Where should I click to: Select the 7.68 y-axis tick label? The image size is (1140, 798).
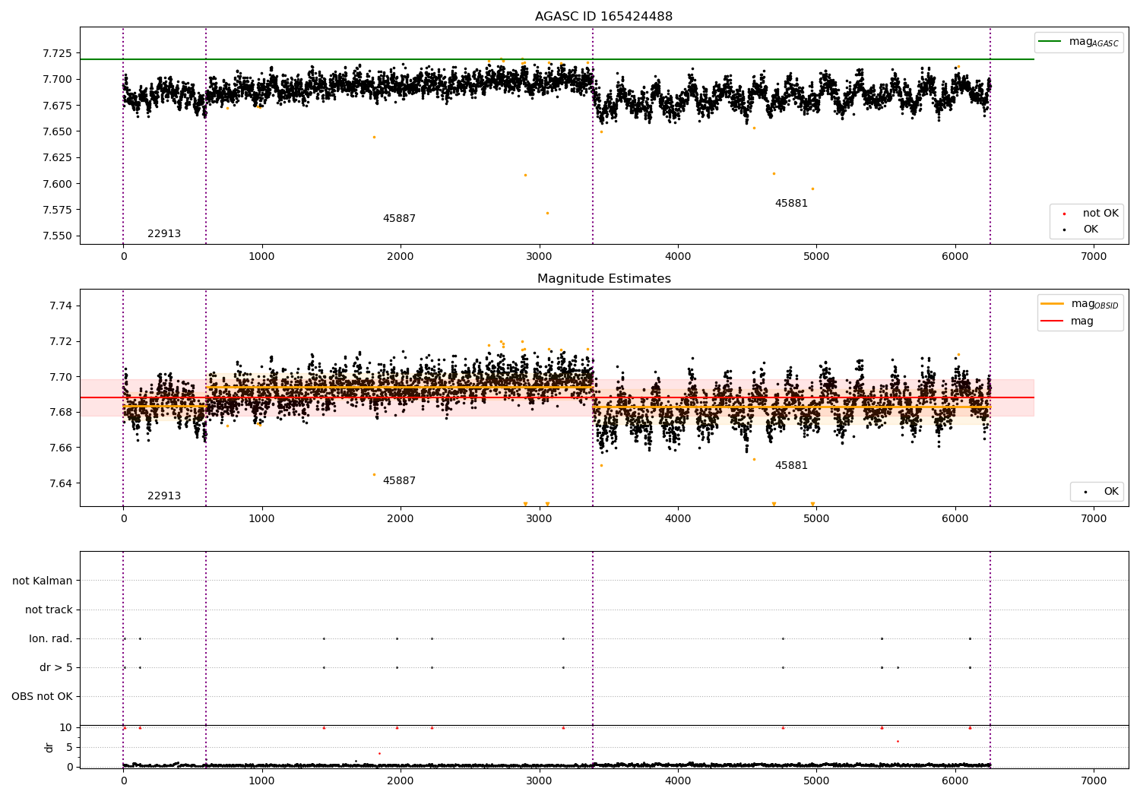tap(61, 412)
